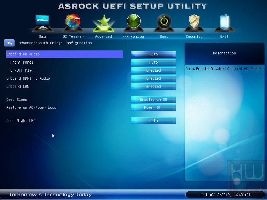This screenshot has width=267, height=200.
Task: Change Restore on AC/Power Loss 'Power Off' value
Action: (153, 107)
